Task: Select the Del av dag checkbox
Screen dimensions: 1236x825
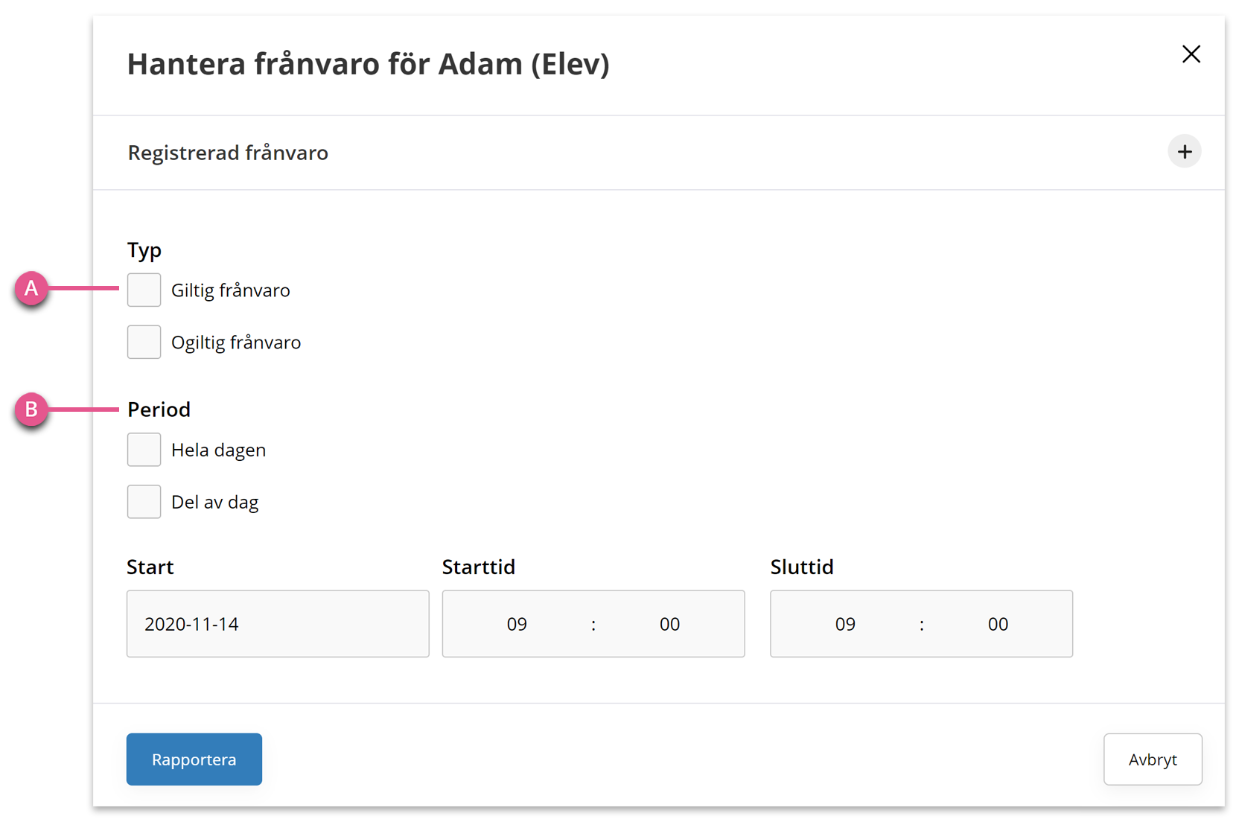Action: click(144, 502)
